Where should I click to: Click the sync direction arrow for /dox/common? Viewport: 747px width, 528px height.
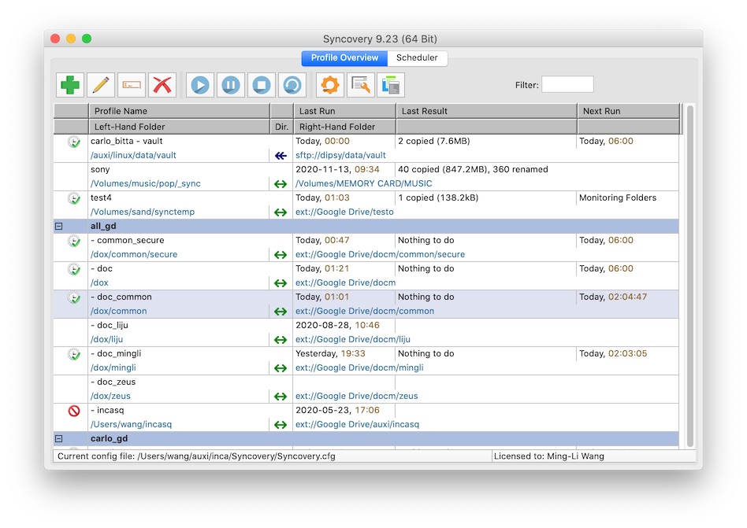(x=281, y=312)
